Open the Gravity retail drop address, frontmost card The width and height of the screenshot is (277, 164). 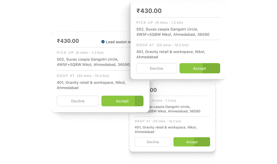pyautogui.click(x=170, y=54)
